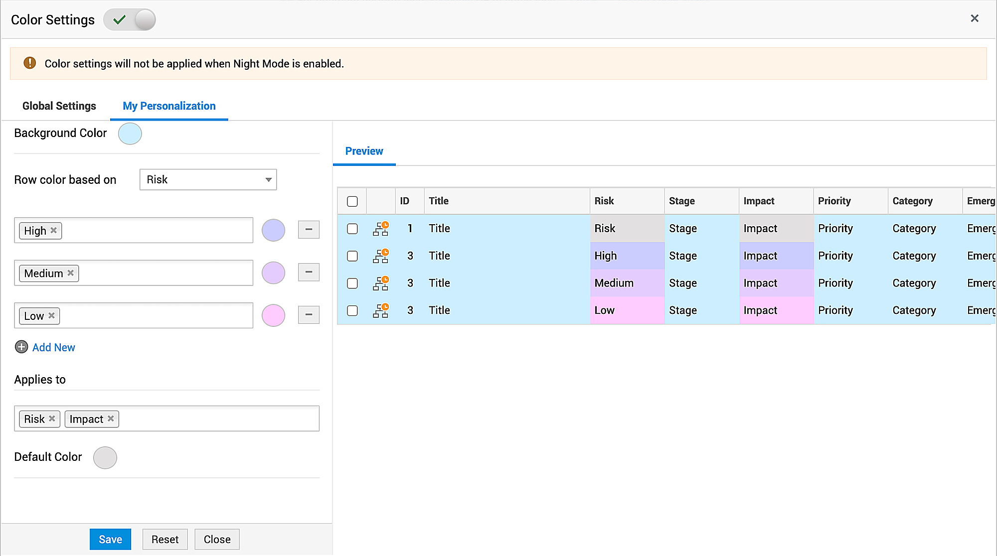
Task: Click minus button beside the High row
Action: [309, 230]
